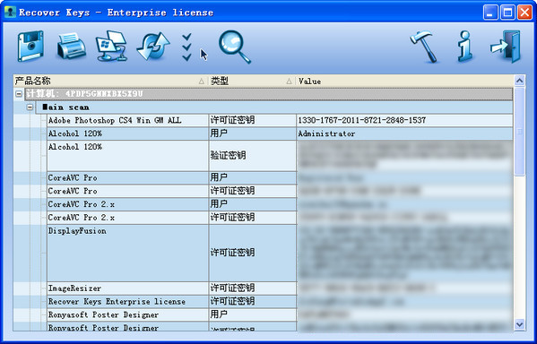Click the vertical scrollbar thumb
537x344 pixels.
(x=520, y=131)
